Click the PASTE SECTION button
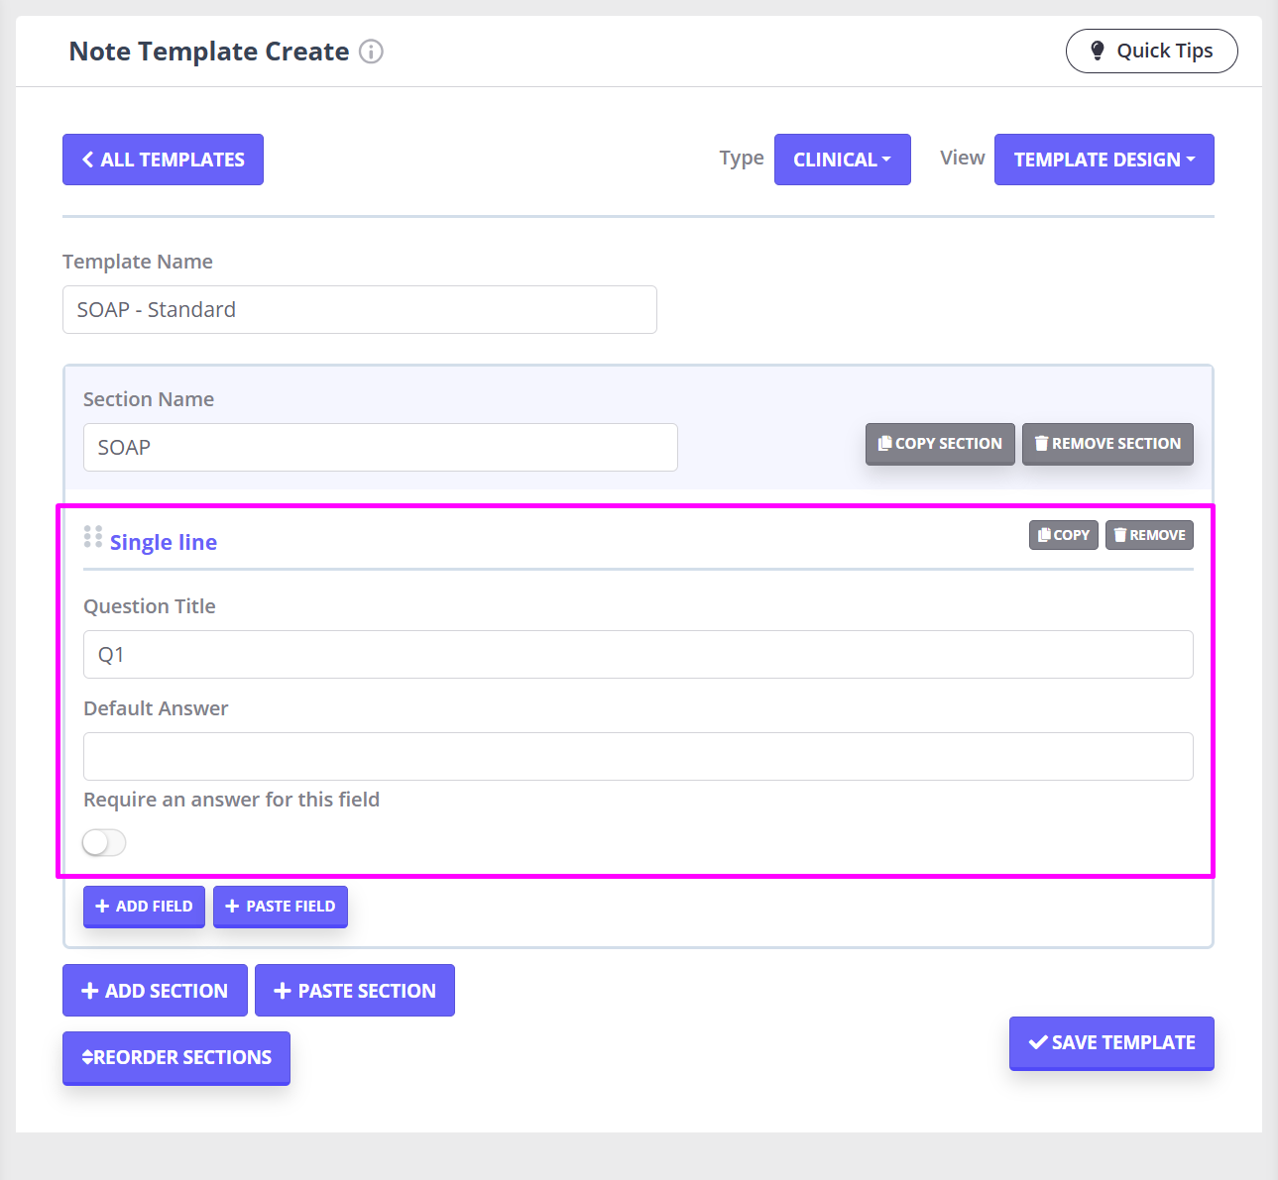Screen dimensions: 1278x1180 354,990
